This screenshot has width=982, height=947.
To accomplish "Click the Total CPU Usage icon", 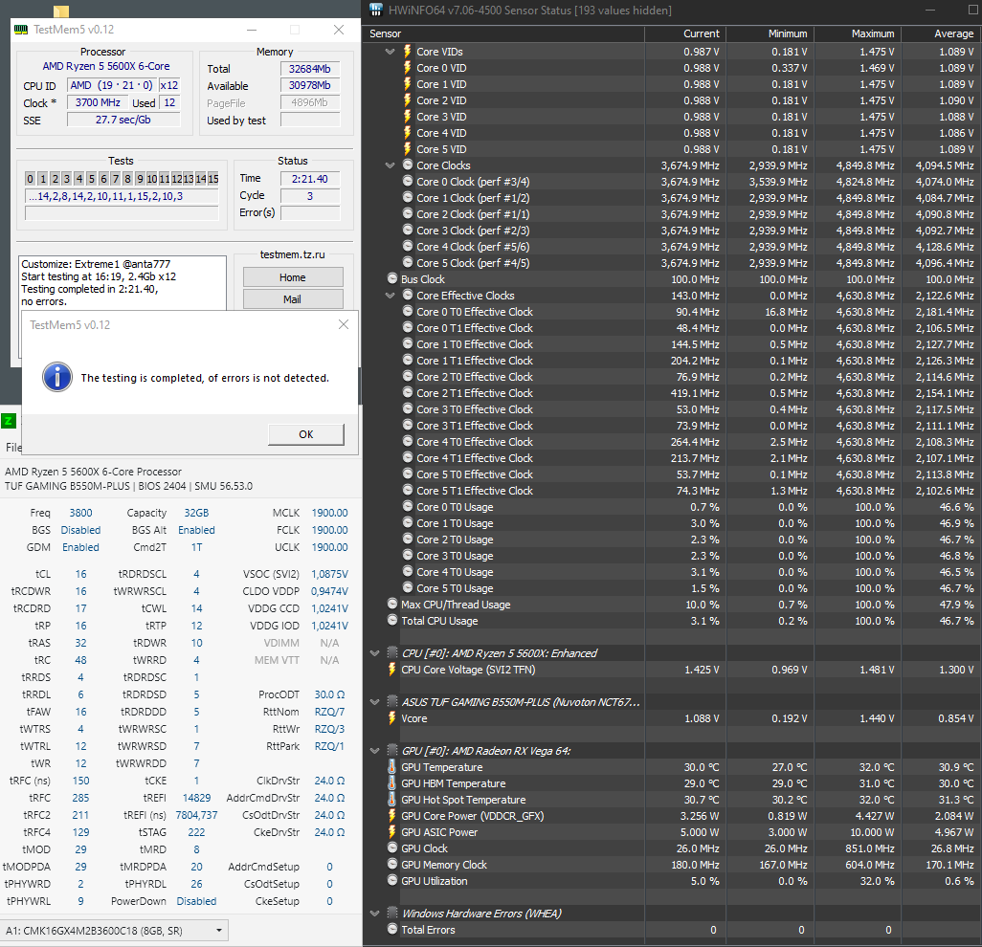I will tap(392, 620).
